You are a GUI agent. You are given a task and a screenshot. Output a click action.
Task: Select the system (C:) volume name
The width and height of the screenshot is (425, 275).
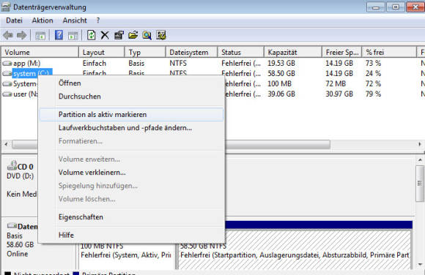click(x=32, y=74)
